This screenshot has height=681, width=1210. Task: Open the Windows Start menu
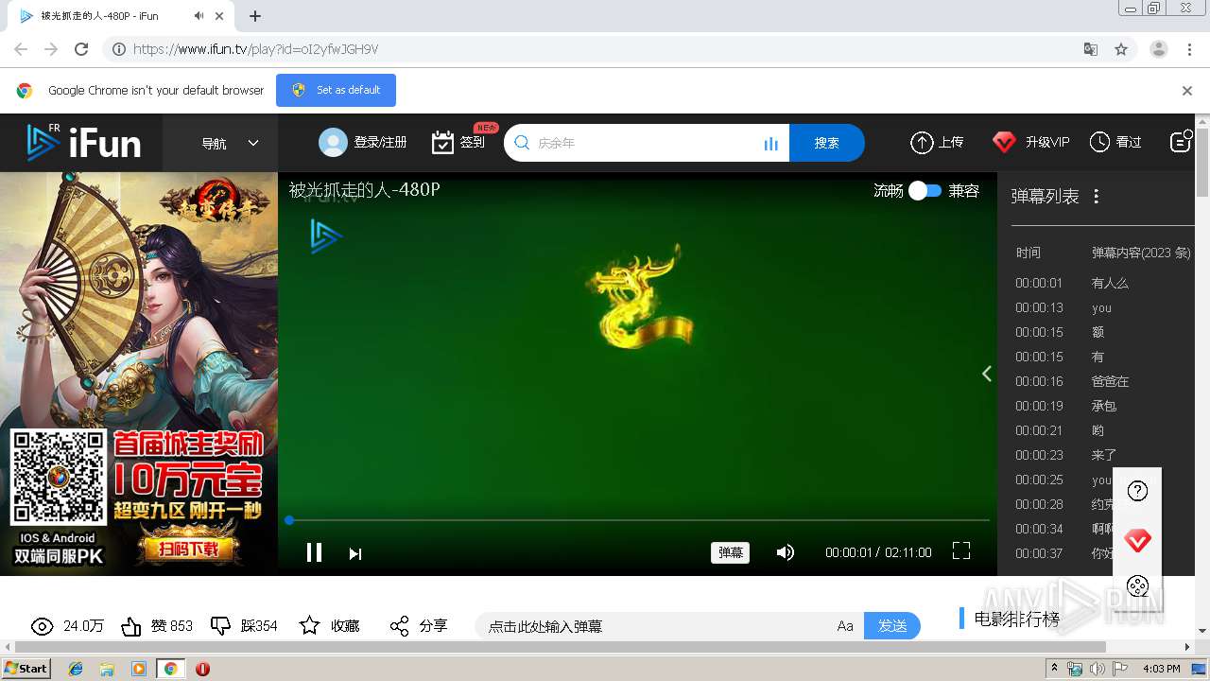(26, 668)
